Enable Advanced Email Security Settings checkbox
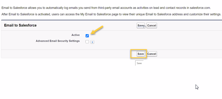Viewport: 222px width, 99px height. pos(87,42)
